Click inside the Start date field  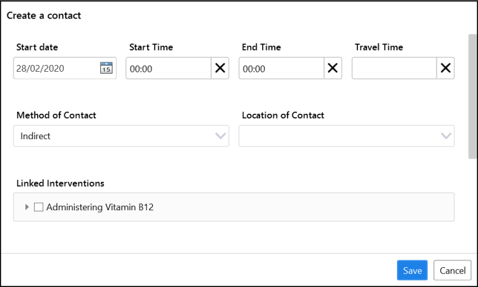tap(56, 68)
